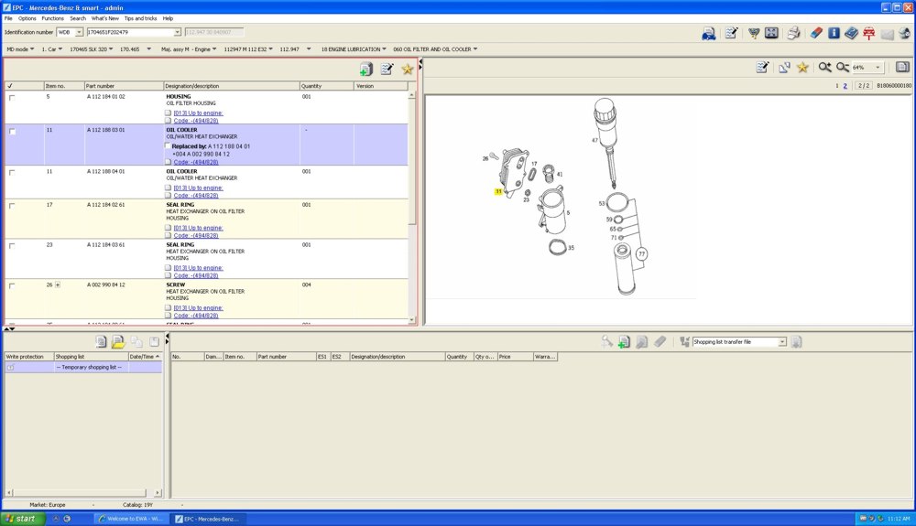Click the new shopping list document icon
The width and height of the screenshot is (916, 526).
[101, 342]
